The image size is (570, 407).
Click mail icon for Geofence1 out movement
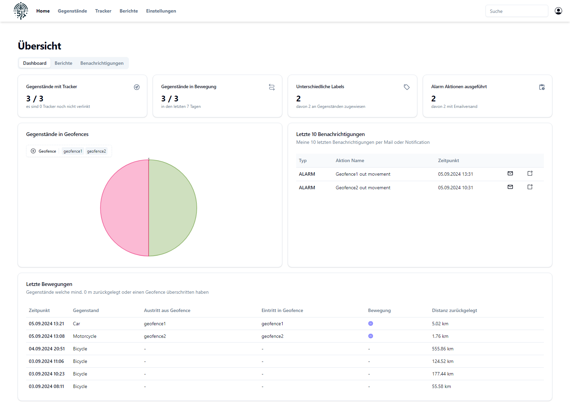[510, 174]
